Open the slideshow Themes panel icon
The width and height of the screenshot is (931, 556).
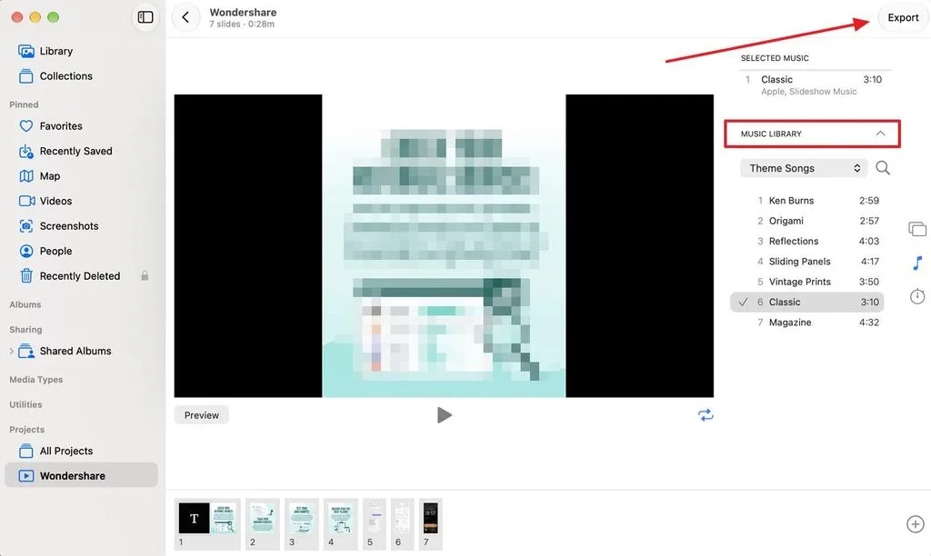click(x=917, y=228)
